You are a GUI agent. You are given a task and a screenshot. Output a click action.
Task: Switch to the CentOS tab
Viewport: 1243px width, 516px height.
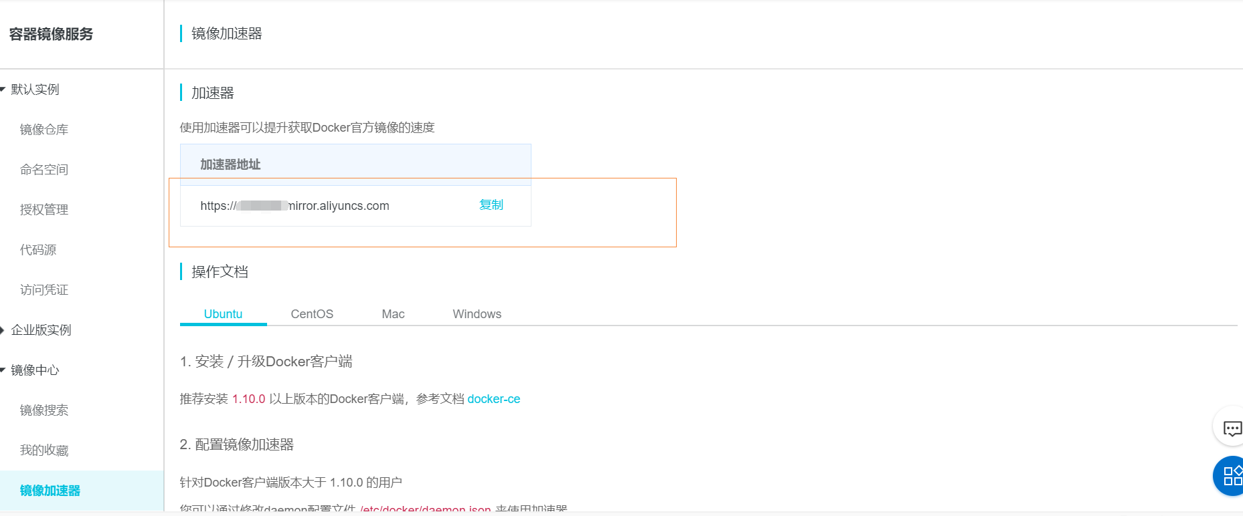coord(312,314)
